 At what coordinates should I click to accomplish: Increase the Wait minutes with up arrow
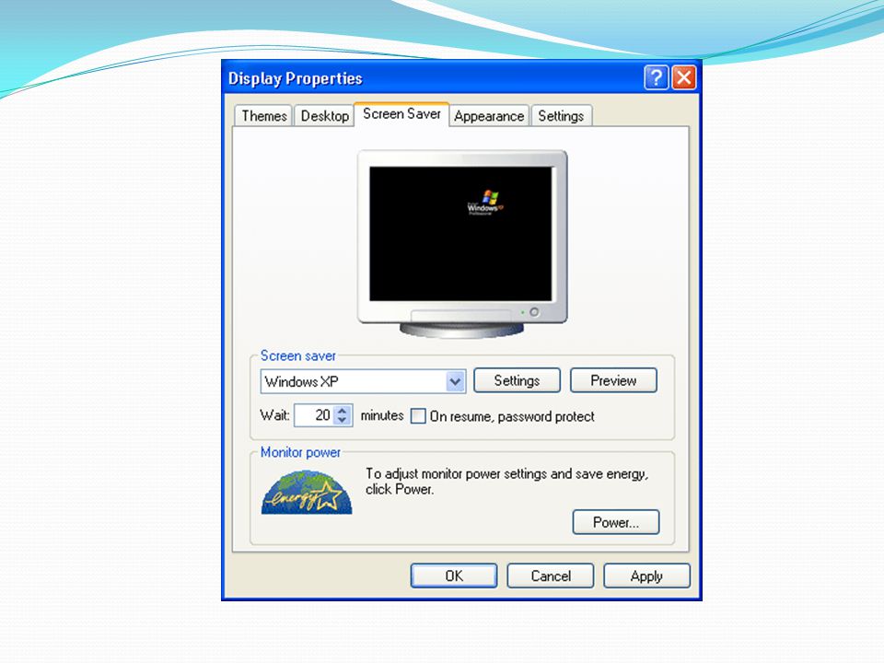point(343,411)
